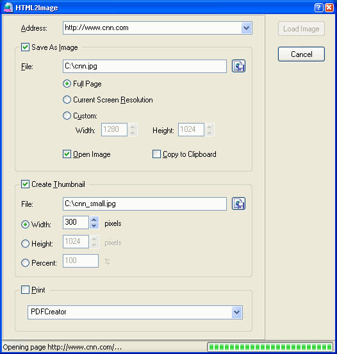Click the Load Image button
The image size is (337, 354).
(x=301, y=29)
